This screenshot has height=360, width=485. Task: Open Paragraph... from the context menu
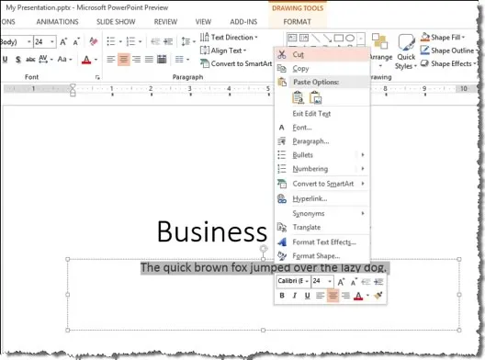click(322, 141)
